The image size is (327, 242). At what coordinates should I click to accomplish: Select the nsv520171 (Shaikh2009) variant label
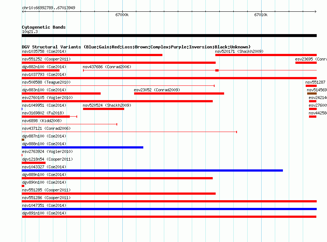pyautogui.click(x=239, y=51)
